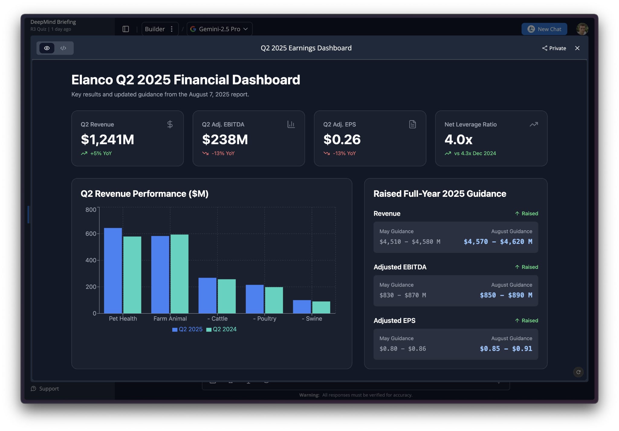Click the trend icon on Net Leverage card
Screen dimensions: 619x431
tap(533, 124)
